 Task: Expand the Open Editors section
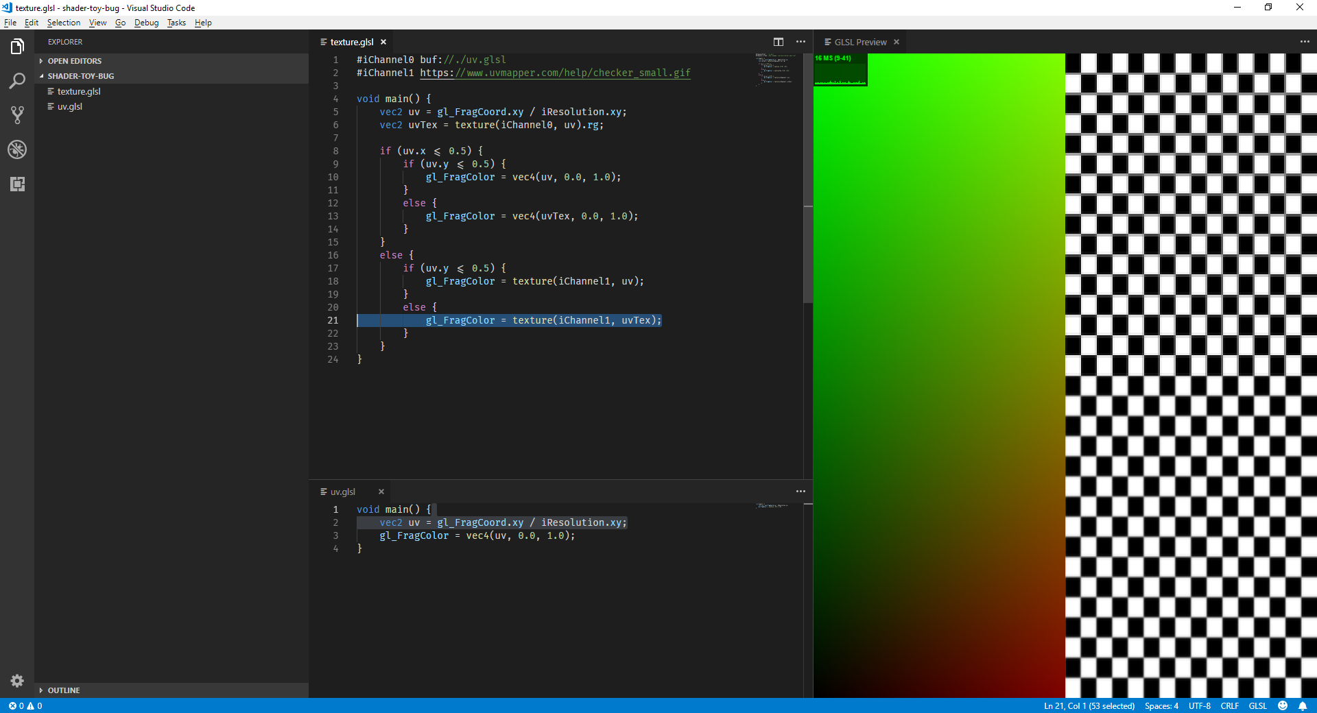(171, 61)
